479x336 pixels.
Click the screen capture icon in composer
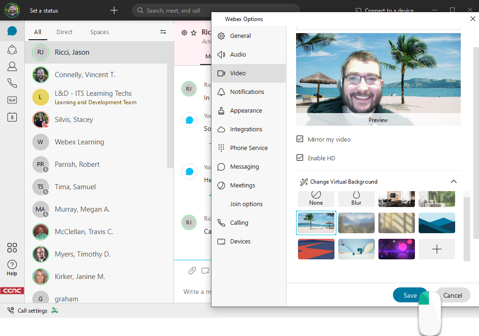[x=205, y=271]
